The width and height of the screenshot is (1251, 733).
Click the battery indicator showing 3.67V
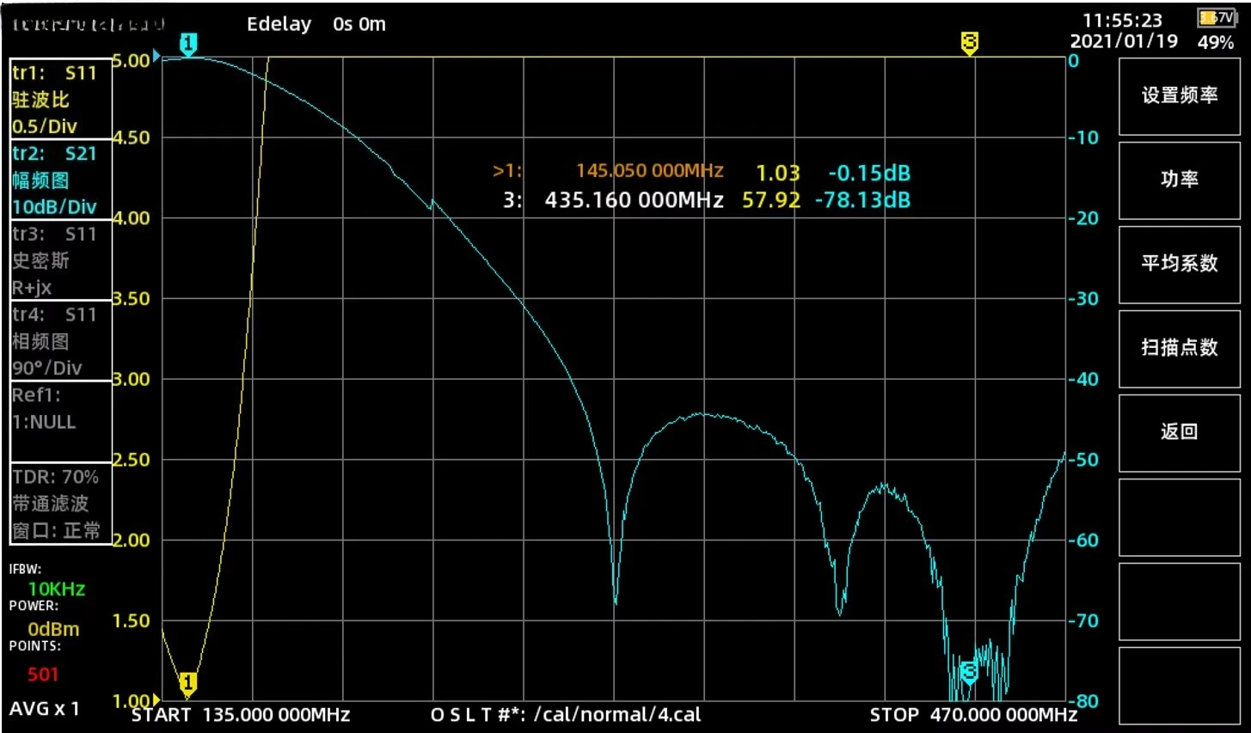click(x=1216, y=16)
